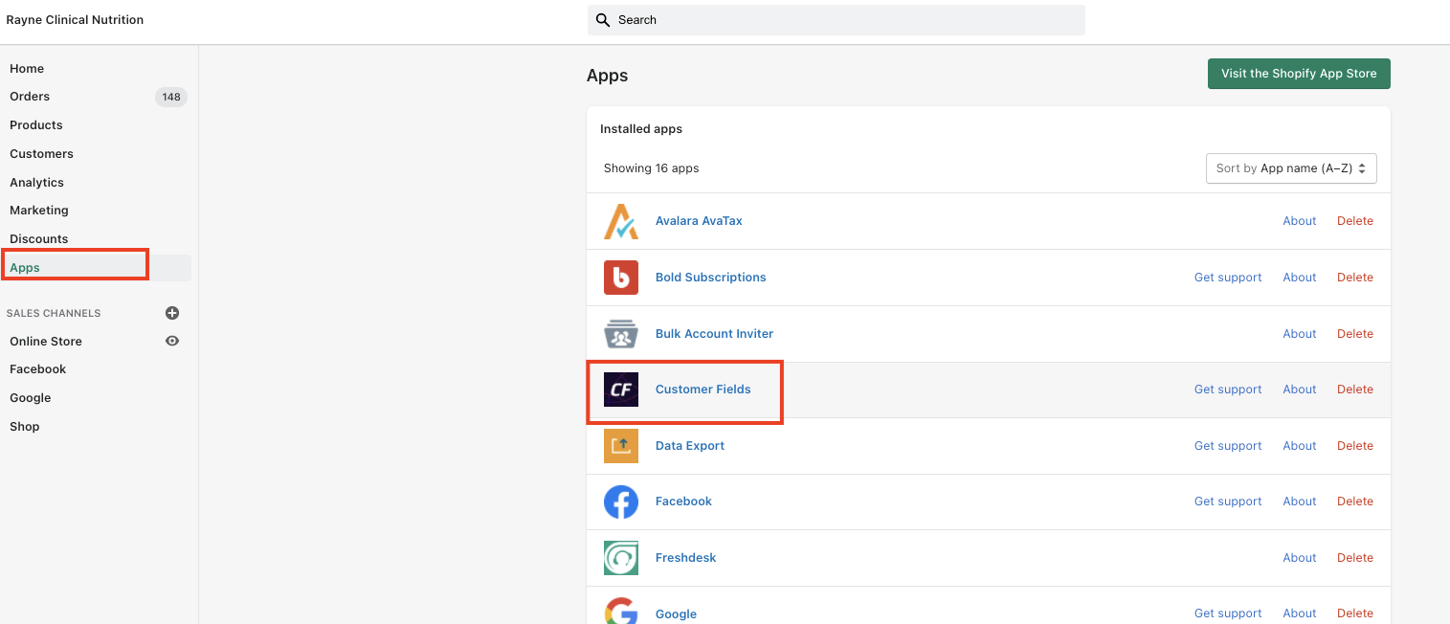Click the Avalara AvaTax app icon
The width and height of the screenshot is (1450, 624).
coord(621,221)
